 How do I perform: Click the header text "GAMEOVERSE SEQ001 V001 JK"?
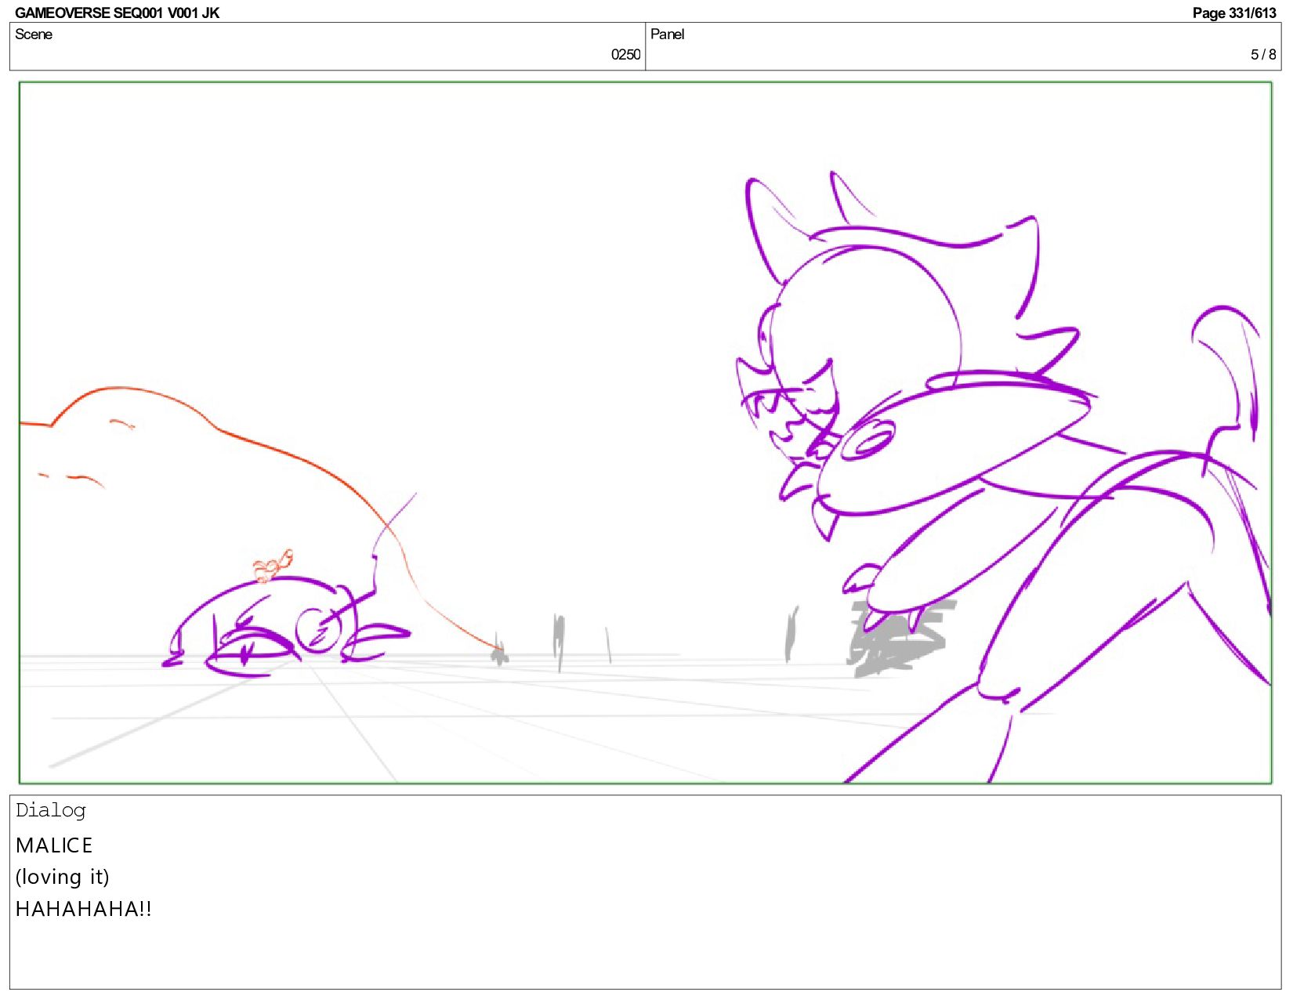(x=117, y=13)
